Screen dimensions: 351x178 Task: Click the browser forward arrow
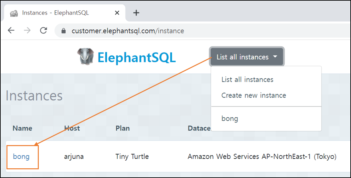[27, 30]
